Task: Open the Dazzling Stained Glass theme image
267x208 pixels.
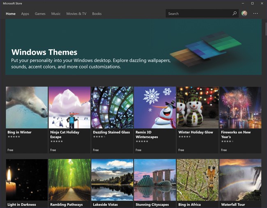Action: point(112,107)
